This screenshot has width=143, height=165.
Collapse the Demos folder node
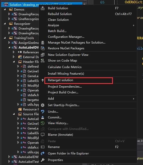(5, 9)
